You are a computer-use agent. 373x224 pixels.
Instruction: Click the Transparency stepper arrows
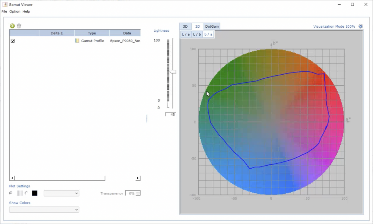[138, 193]
